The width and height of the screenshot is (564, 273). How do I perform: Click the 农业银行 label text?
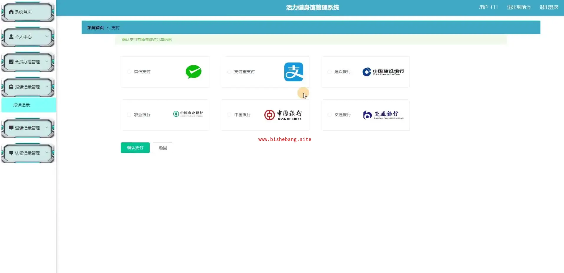[142, 115]
